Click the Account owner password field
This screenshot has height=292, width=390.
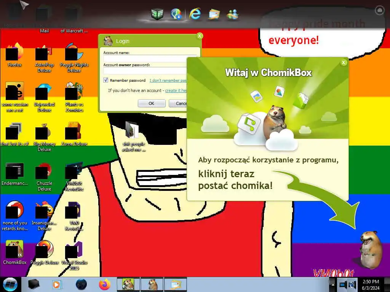(145, 71)
